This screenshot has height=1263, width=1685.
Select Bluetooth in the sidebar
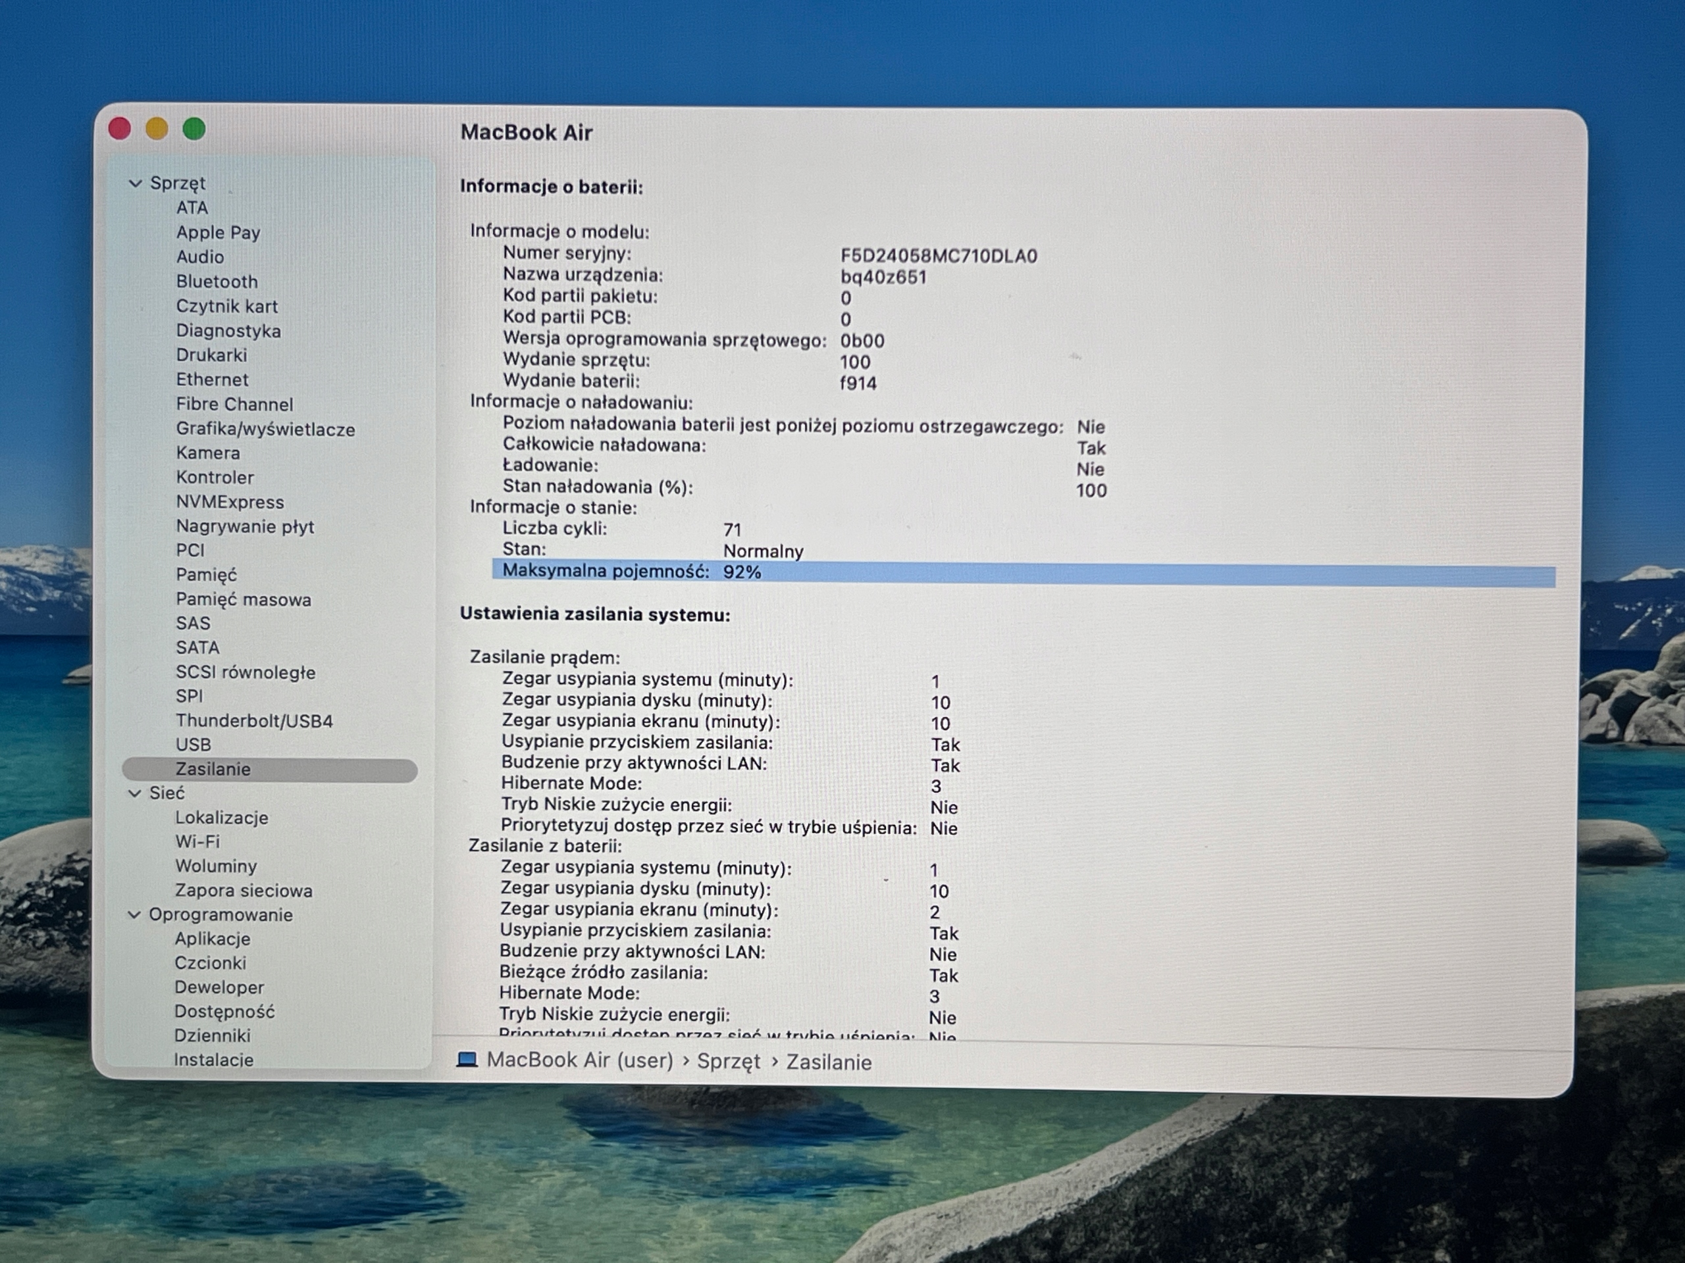(x=217, y=282)
